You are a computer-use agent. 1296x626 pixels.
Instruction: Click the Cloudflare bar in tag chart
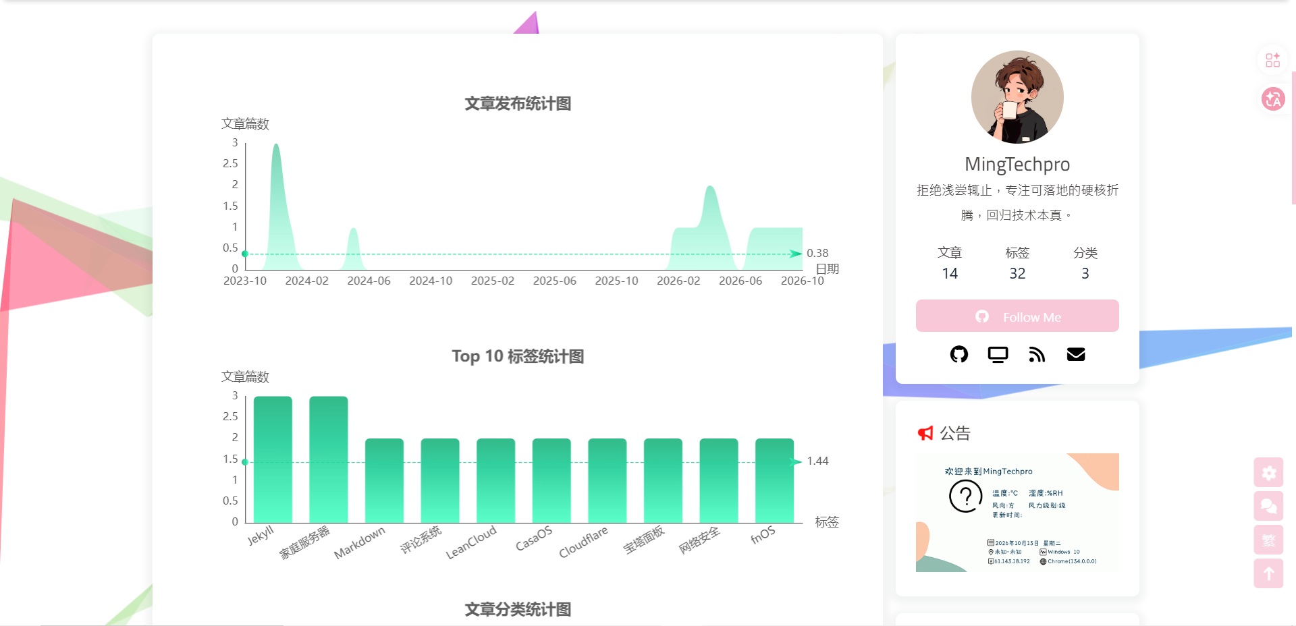click(607, 480)
